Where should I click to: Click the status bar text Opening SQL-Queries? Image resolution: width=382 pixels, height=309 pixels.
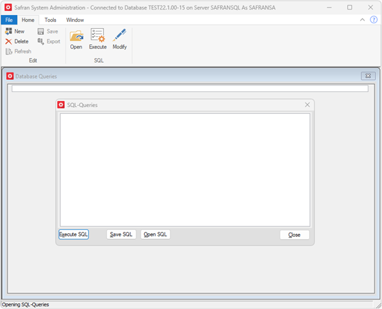[x=26, y=305]
